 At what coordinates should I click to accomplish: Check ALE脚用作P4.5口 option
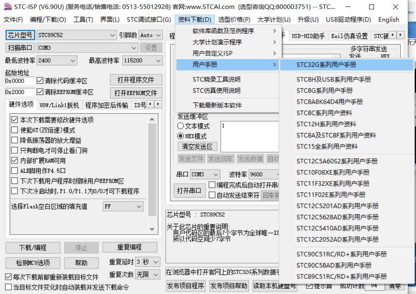14,170
